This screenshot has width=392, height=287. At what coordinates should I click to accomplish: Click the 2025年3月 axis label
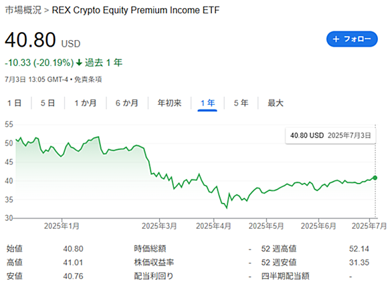[x=159, y=226]
